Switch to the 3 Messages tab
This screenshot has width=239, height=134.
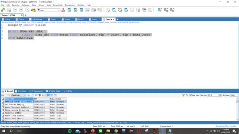click(x=36, y=91)
